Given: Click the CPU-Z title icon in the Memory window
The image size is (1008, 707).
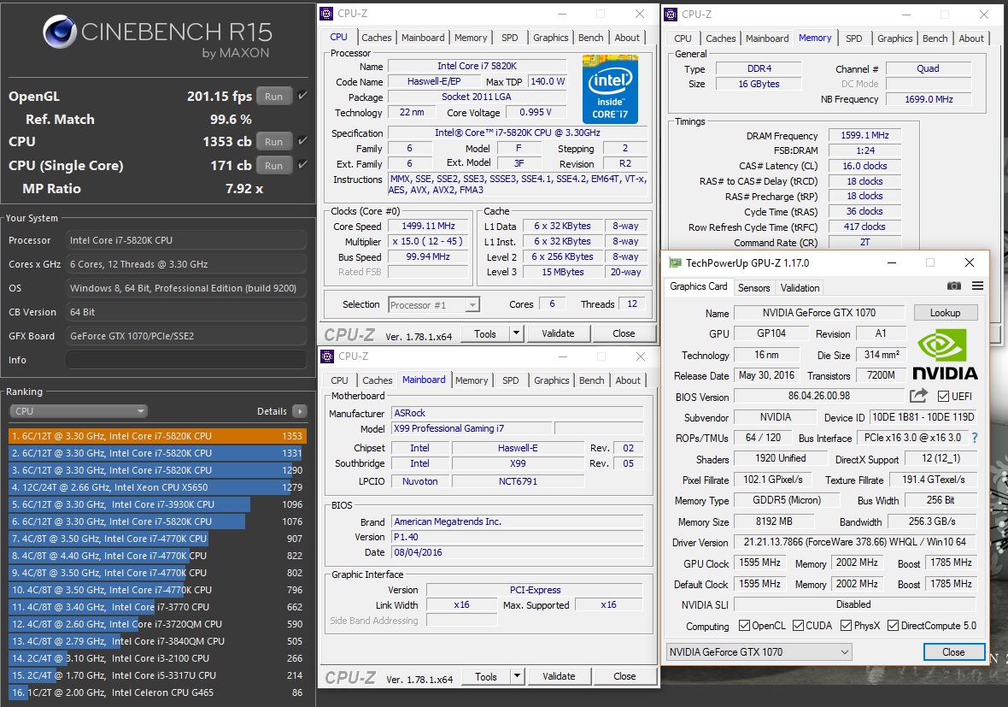Looking at the screenshot, I should [x=671, y=15].
